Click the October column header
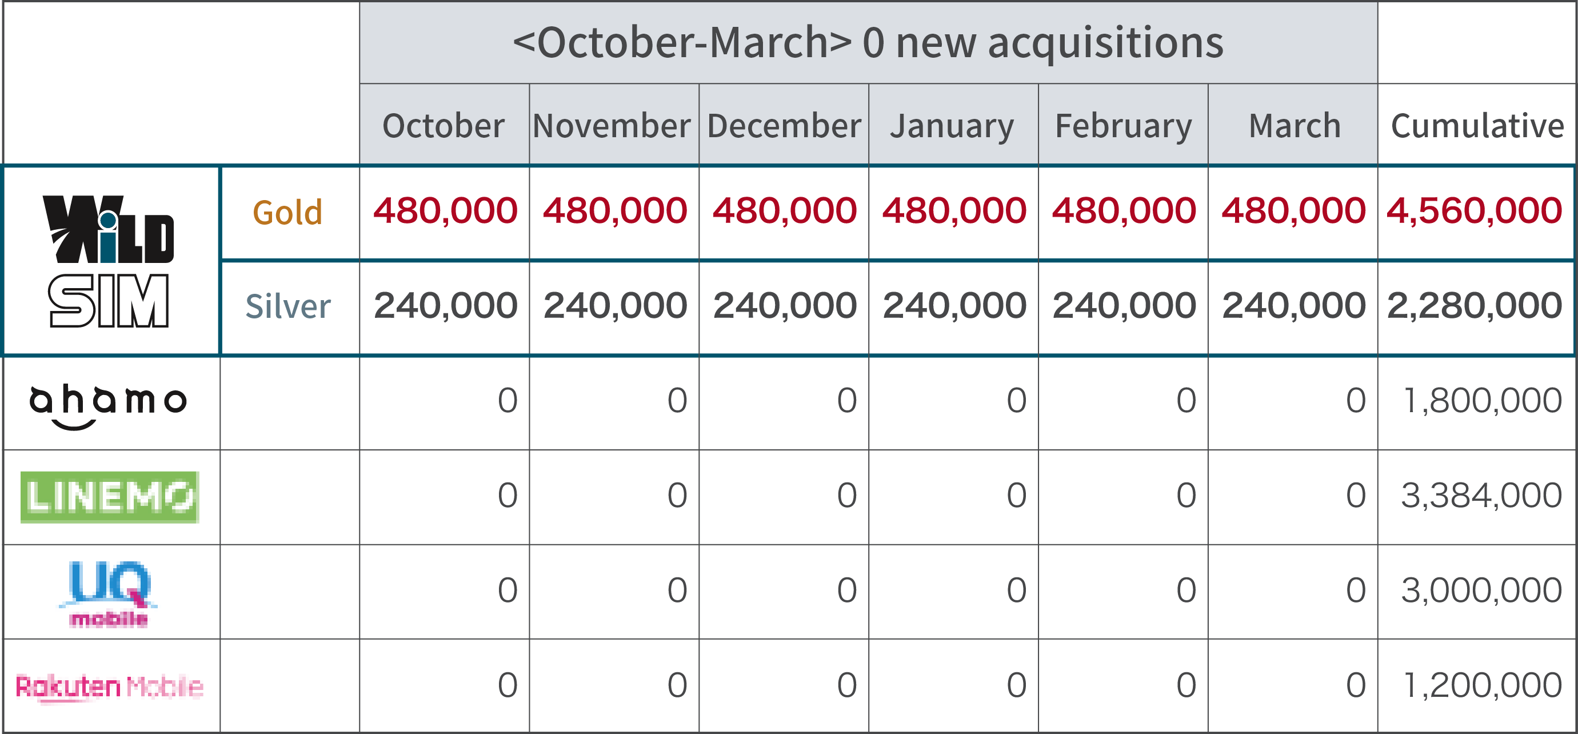The height and width of the screenshot is (734, 1578). [x=444, y=126]
